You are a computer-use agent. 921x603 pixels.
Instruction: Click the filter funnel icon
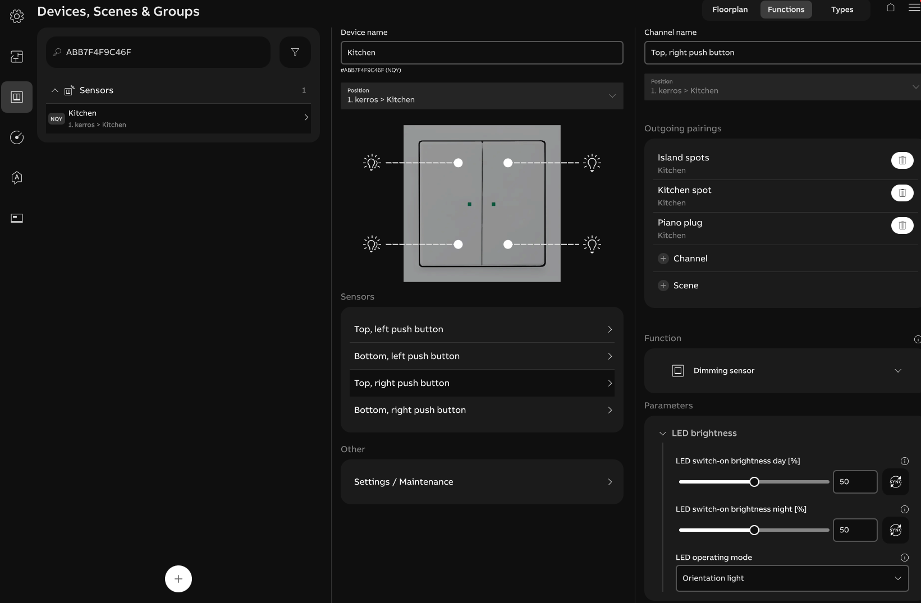pyautogui.click(x=295, y=52)
